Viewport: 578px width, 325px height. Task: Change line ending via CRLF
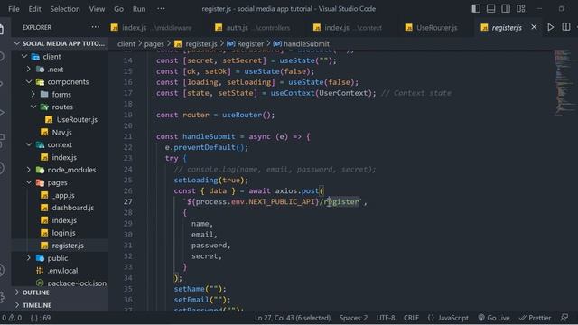(x=411, y=318)
